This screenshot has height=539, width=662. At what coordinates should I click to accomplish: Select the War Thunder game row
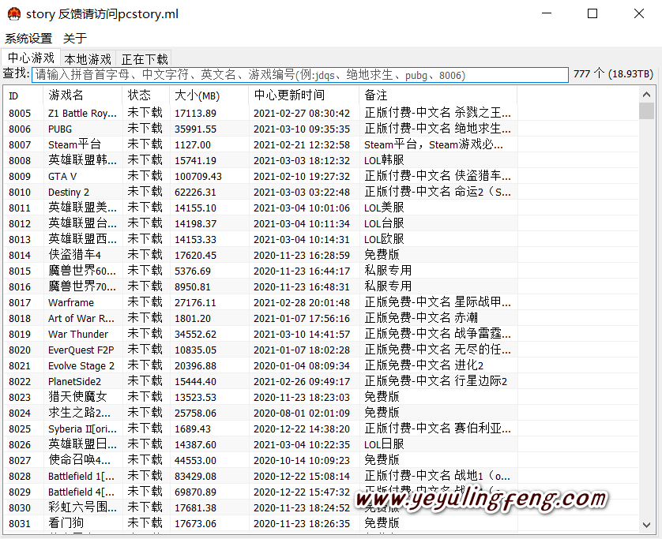coord(321,334)
